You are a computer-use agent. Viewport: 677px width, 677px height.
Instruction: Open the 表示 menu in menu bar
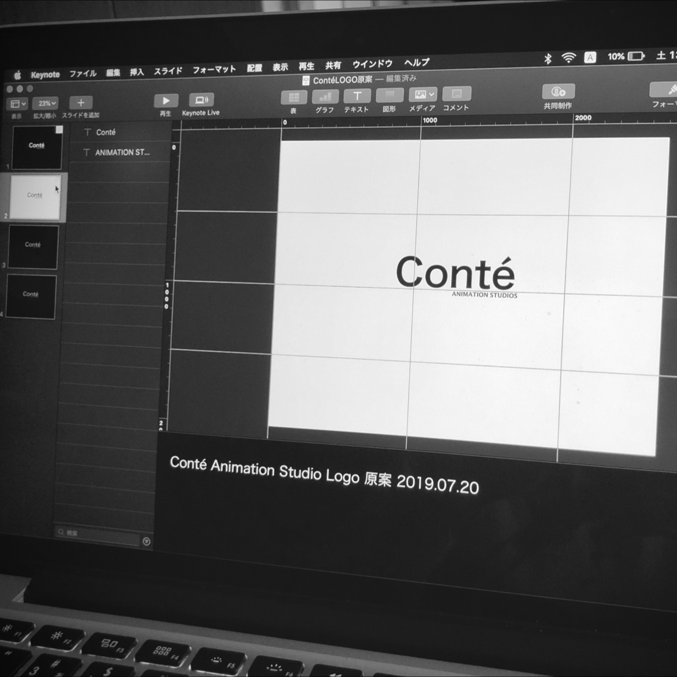tap(280, 67)
